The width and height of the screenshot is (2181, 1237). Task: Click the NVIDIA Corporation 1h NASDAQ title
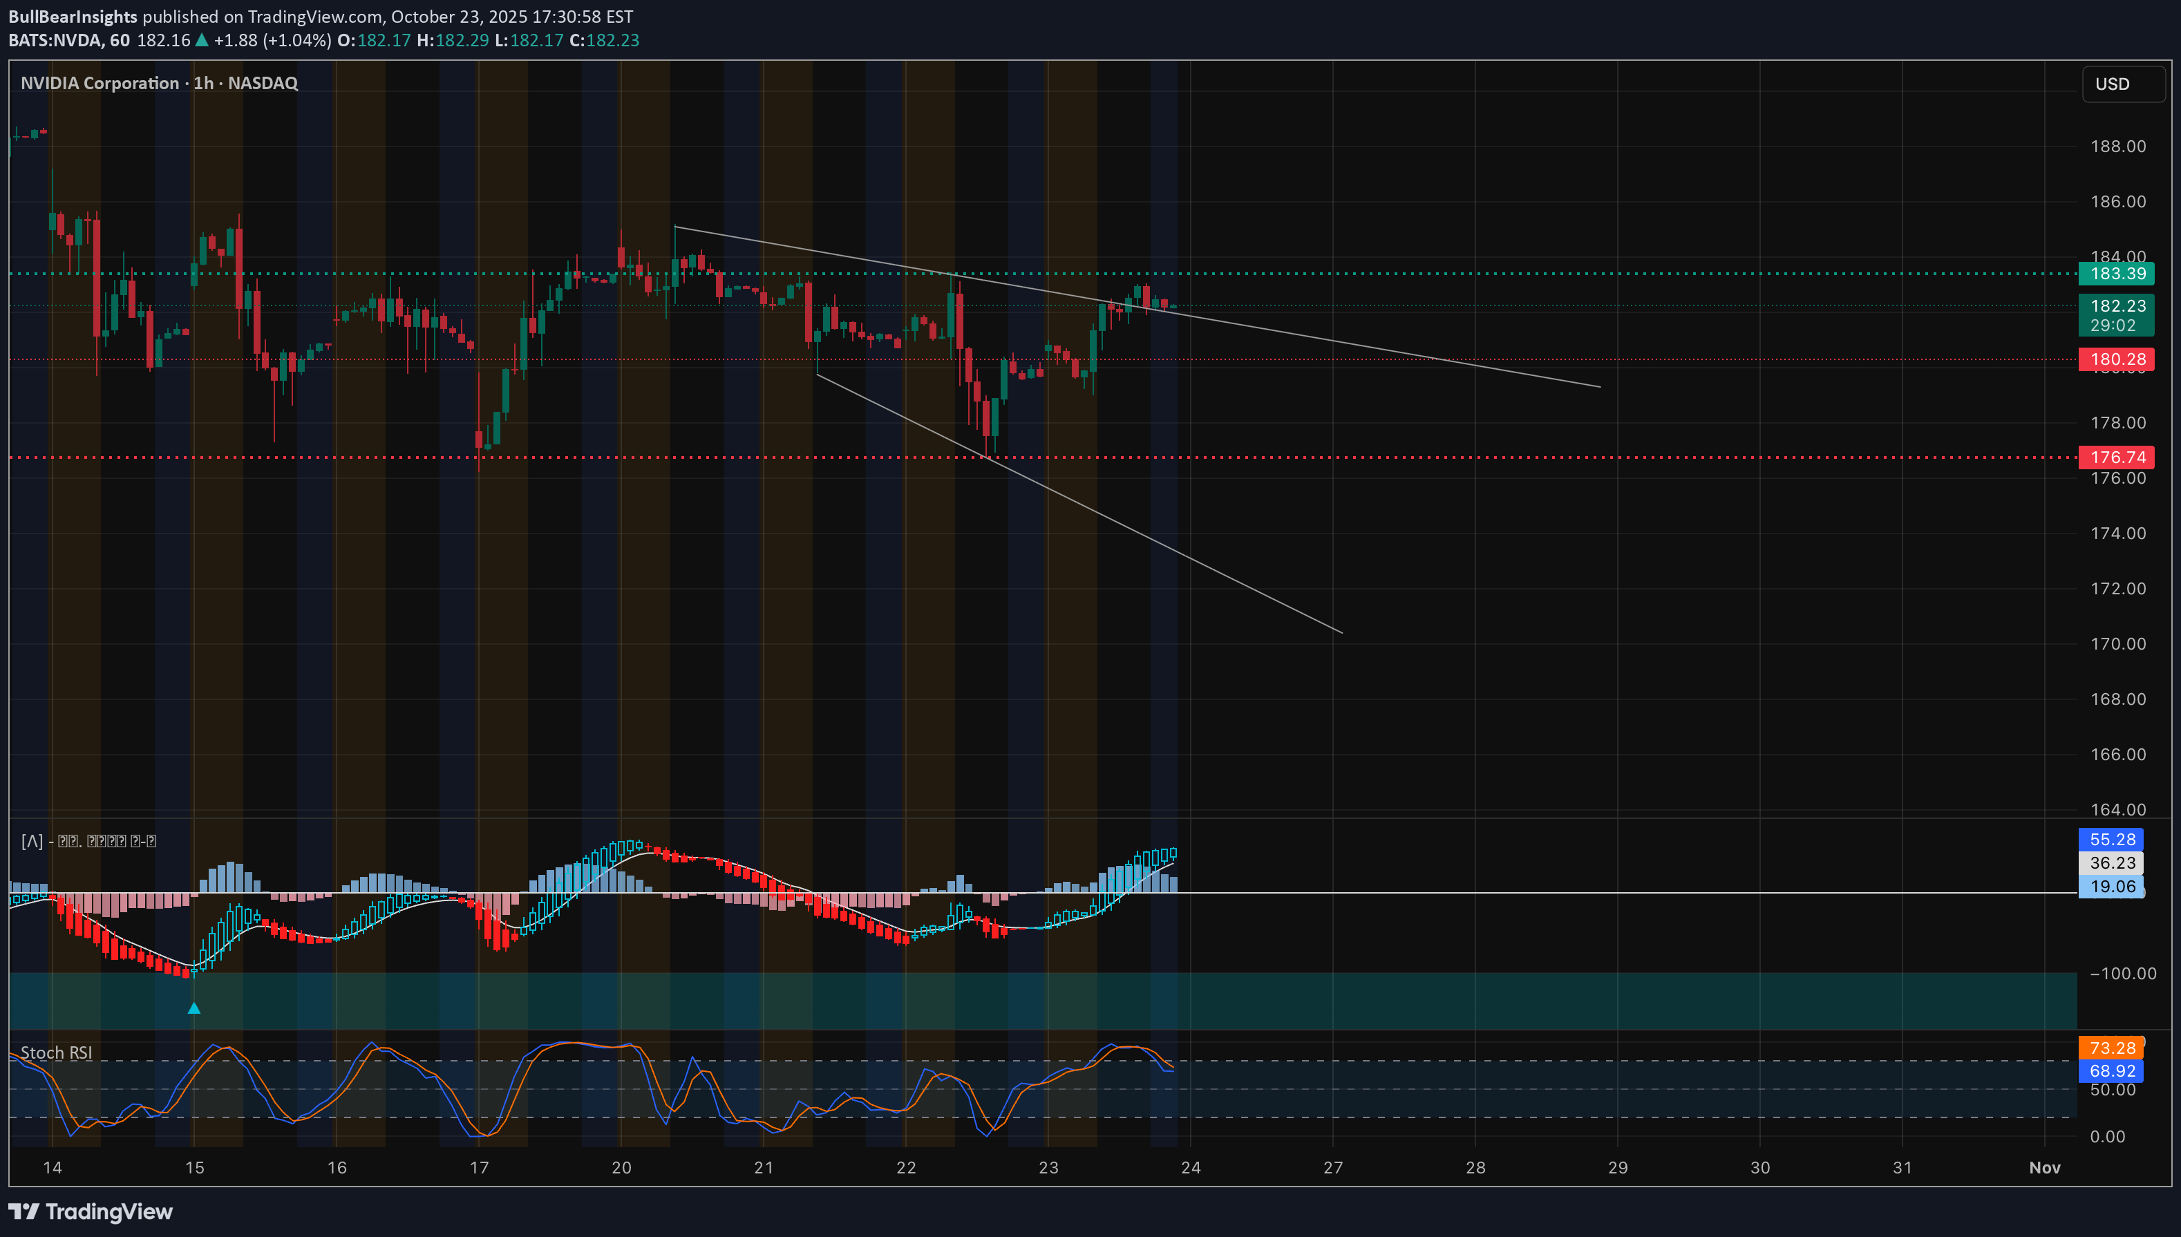point(159,83)
